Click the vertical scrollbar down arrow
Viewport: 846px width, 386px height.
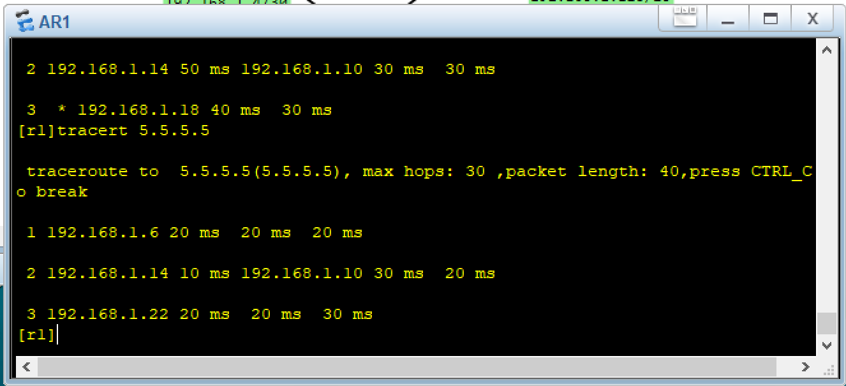[x=827, y=345]
